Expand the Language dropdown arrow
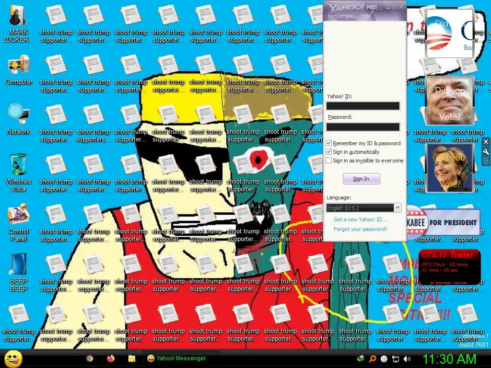Screen dimensions: 491x368 click(x=397, y=208)
